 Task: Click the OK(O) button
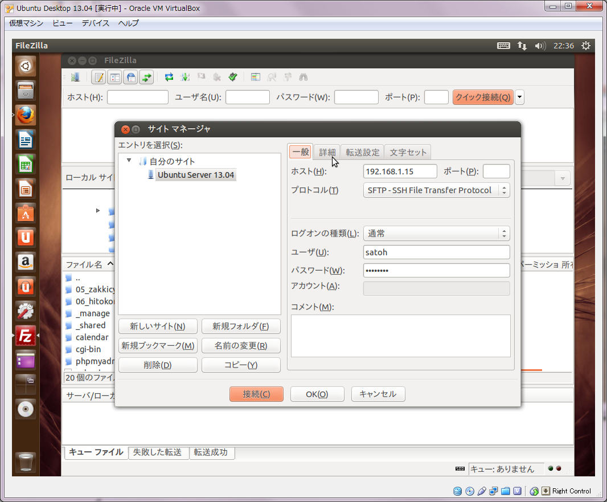coord(317,394)
